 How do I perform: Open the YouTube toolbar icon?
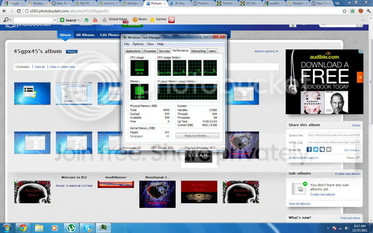(x=95, y=20)
